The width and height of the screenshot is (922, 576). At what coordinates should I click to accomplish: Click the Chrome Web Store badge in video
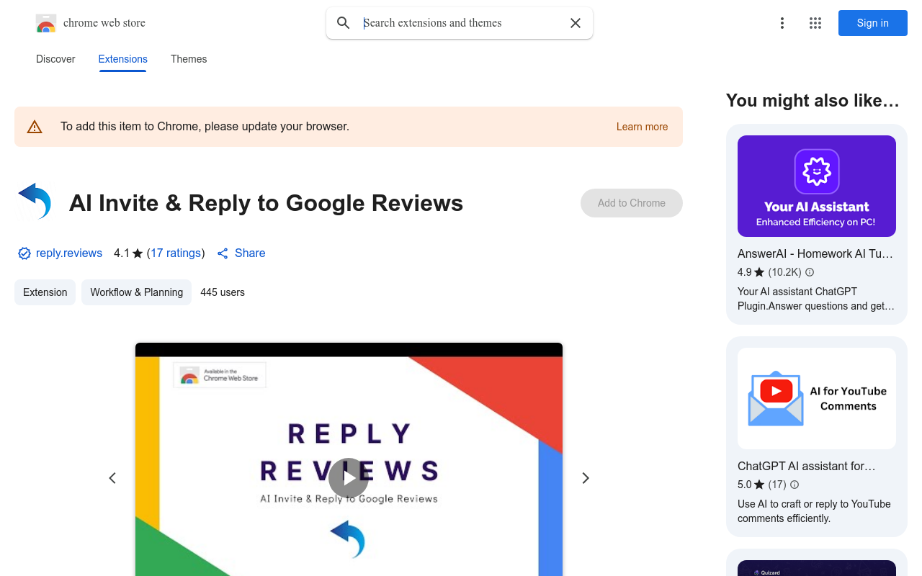(x=220, y=375)
